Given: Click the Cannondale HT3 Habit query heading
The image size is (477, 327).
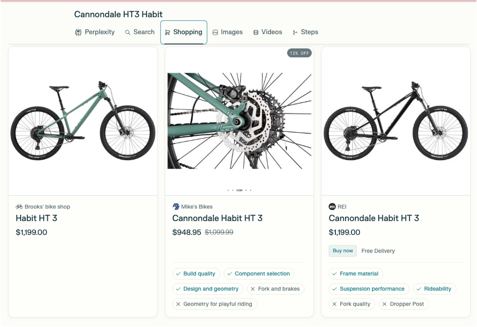Looking at the screenshot, I should tap(118, 14).
